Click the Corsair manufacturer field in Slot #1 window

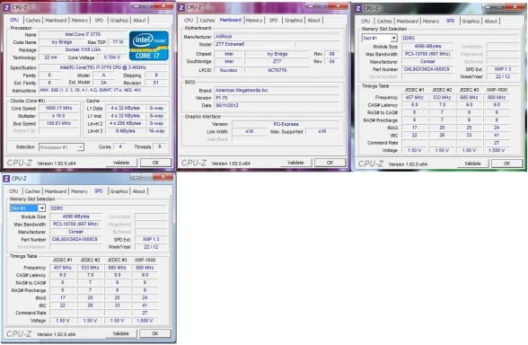click(x=427, y=62)
